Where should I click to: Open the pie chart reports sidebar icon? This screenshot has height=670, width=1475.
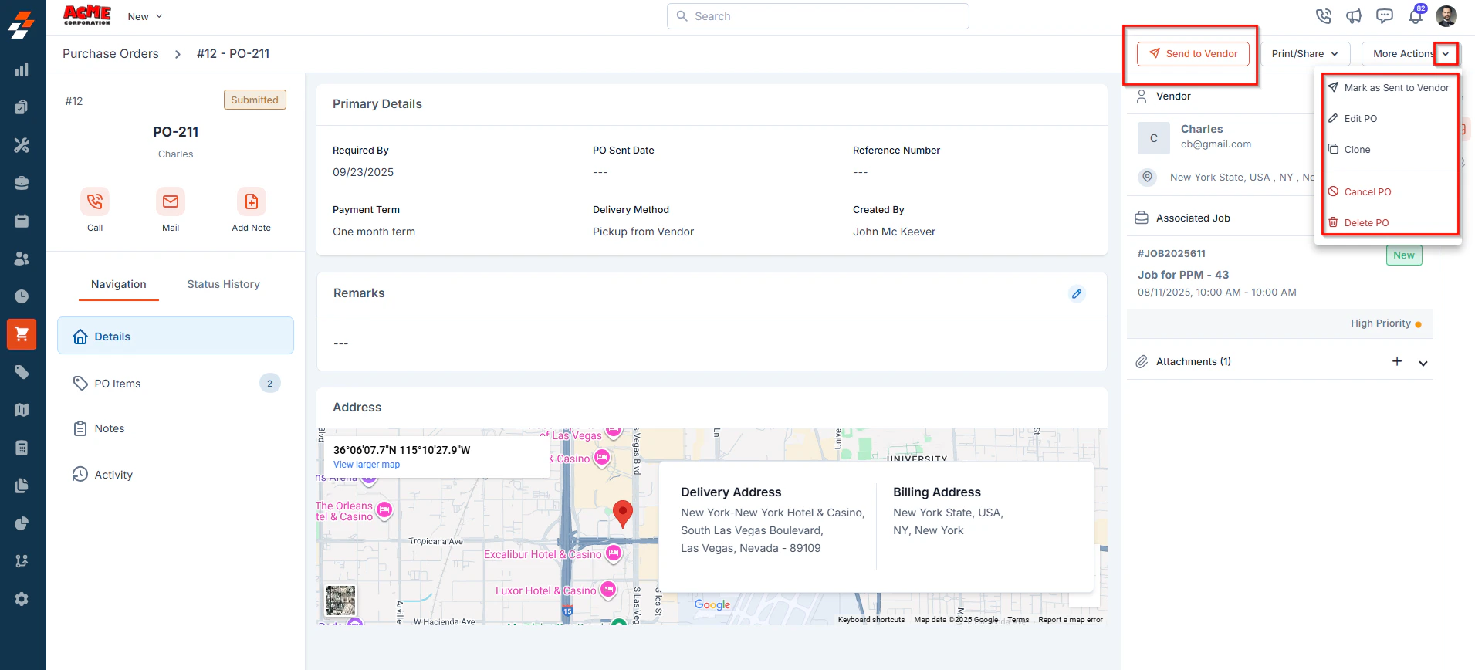pyautogui.click(x=22, y=523)
